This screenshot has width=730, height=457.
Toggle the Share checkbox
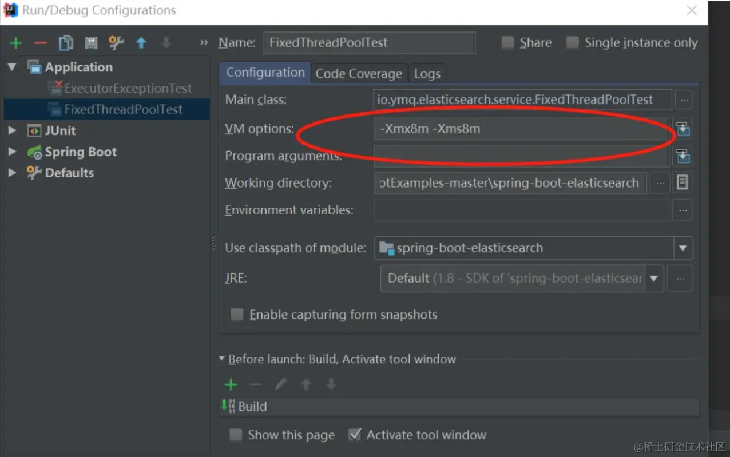[x=507, y=43]
